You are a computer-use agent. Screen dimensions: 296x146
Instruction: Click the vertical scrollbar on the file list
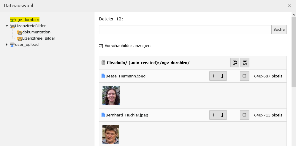pos(293,74)
